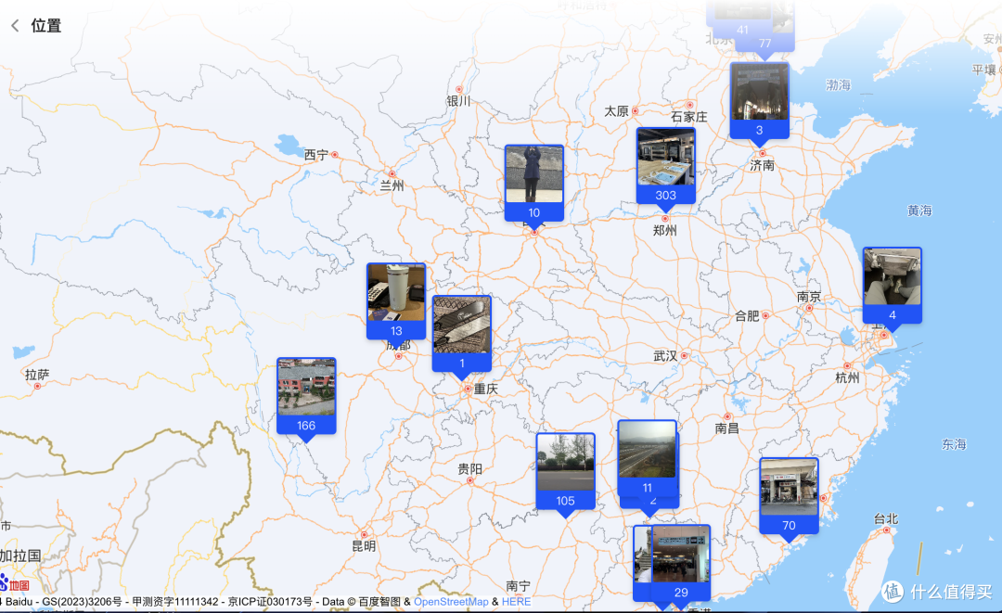This screenshot has height=613, width=1002.
Task: Click the 南京 city label
Action: pyautogui.click(x=808, y=296)
